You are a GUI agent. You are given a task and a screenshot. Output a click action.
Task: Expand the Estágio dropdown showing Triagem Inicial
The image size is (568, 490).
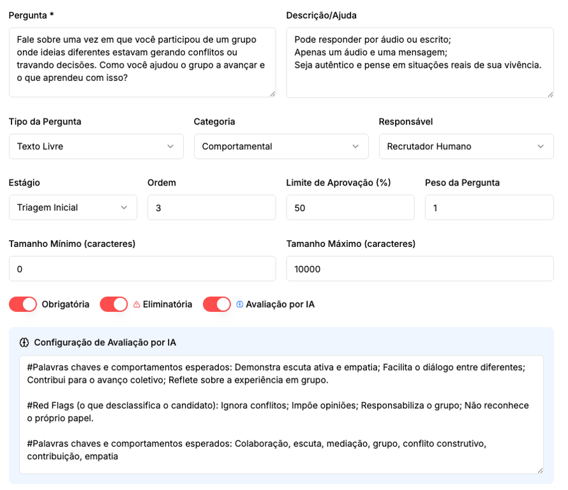coord(73,208)
